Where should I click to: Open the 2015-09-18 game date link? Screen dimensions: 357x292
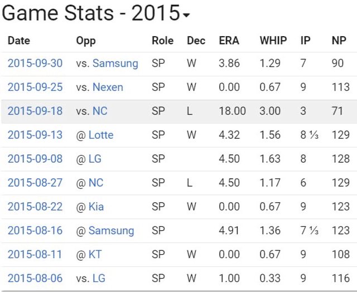tap(35, 111)
